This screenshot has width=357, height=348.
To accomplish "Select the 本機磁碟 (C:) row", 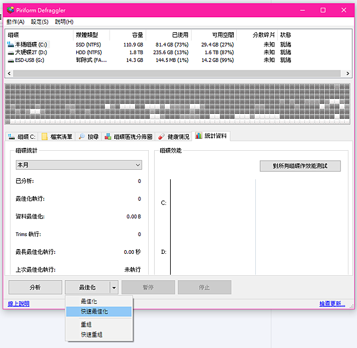I will [149, 45].
